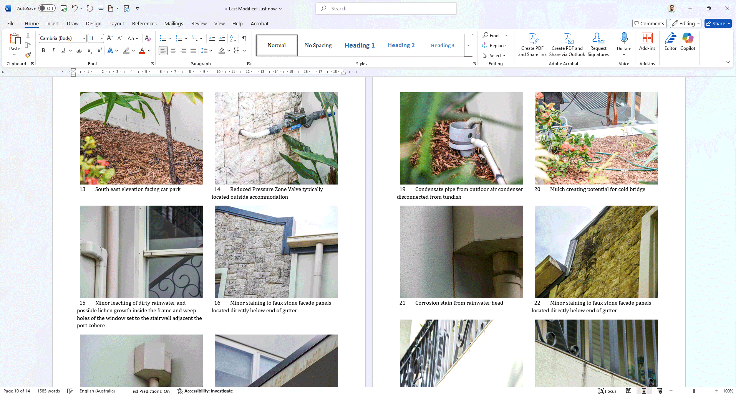Click the Increase Indent icon
736x394 pixels.
(x=222, y=38)
